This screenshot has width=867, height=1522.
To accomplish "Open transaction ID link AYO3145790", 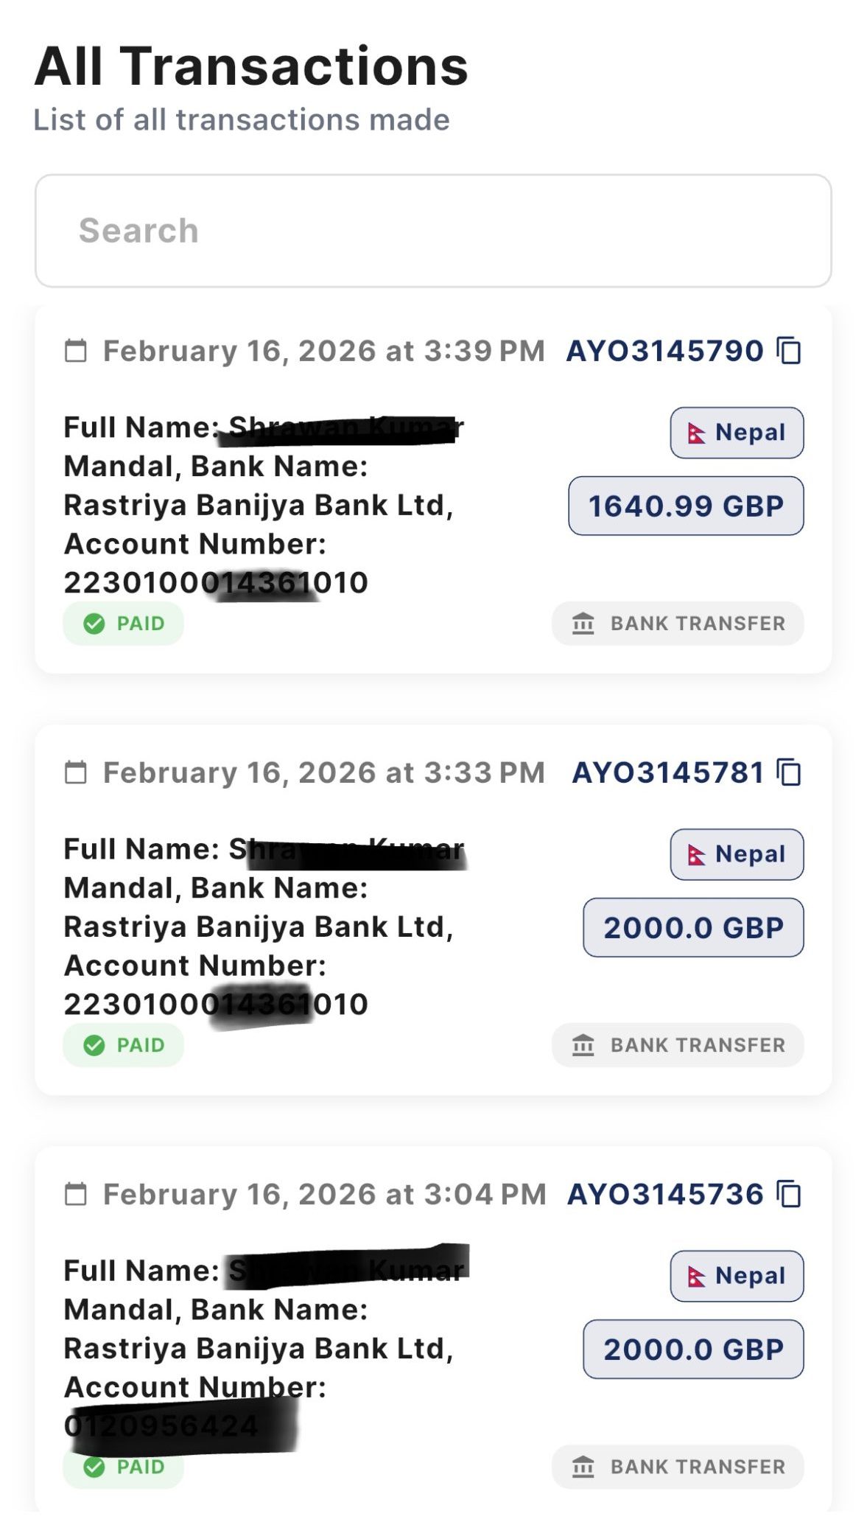I will (x=664, y=351).
